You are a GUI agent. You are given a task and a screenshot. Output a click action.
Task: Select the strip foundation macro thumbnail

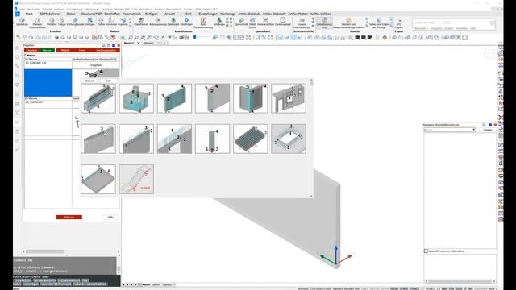[98, 98]
